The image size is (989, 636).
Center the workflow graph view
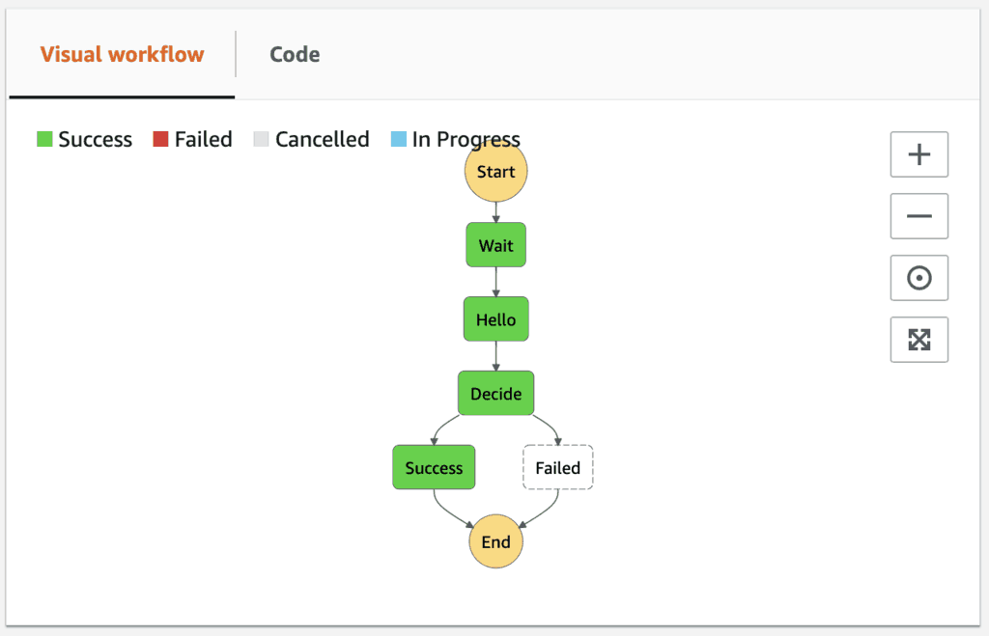click(x=918, y=278)
